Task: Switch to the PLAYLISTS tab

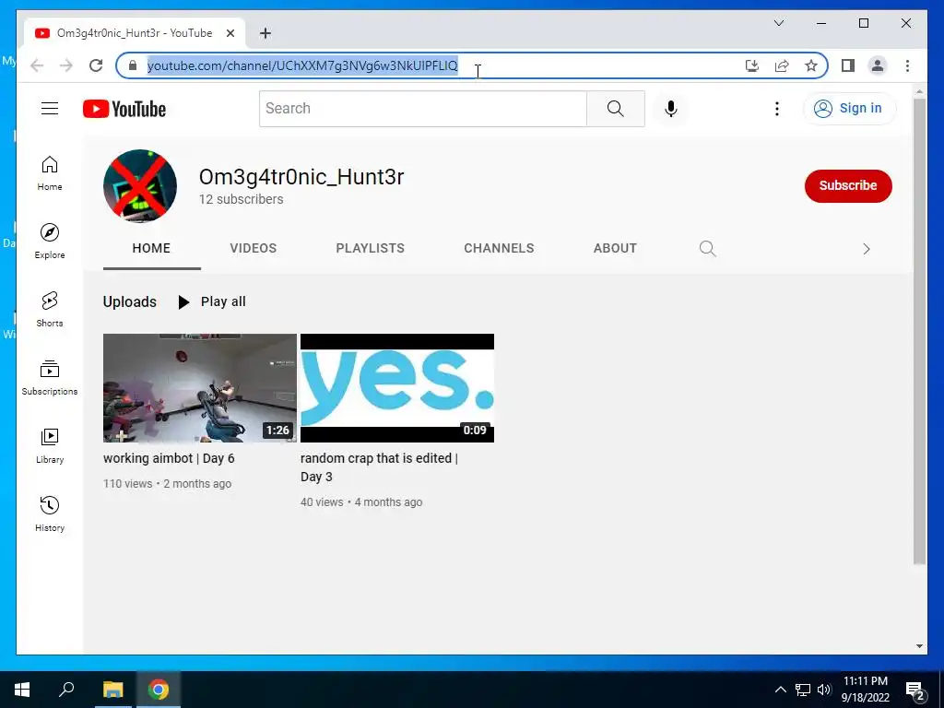Action: tap(370, 248)
